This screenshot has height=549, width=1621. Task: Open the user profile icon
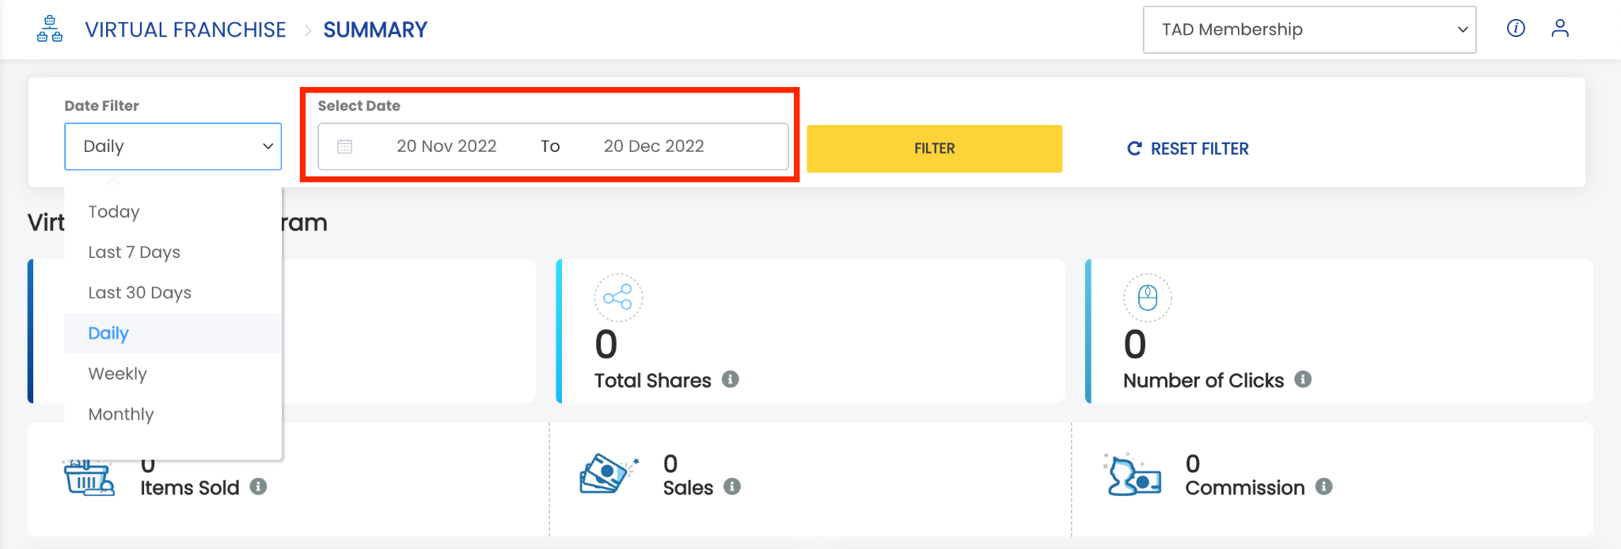[x=1560, y=28]
